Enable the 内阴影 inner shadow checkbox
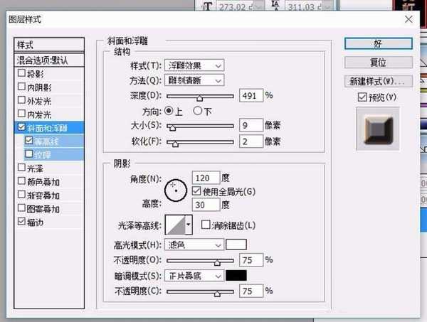The height and width of the screenshot is (322, 427). [21, 87]
